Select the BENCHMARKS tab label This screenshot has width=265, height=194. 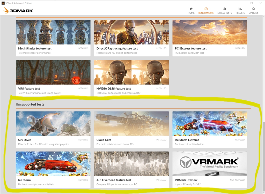coord(206,13)
